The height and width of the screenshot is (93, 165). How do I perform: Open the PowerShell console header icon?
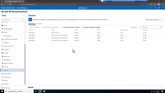click(152, 8)
